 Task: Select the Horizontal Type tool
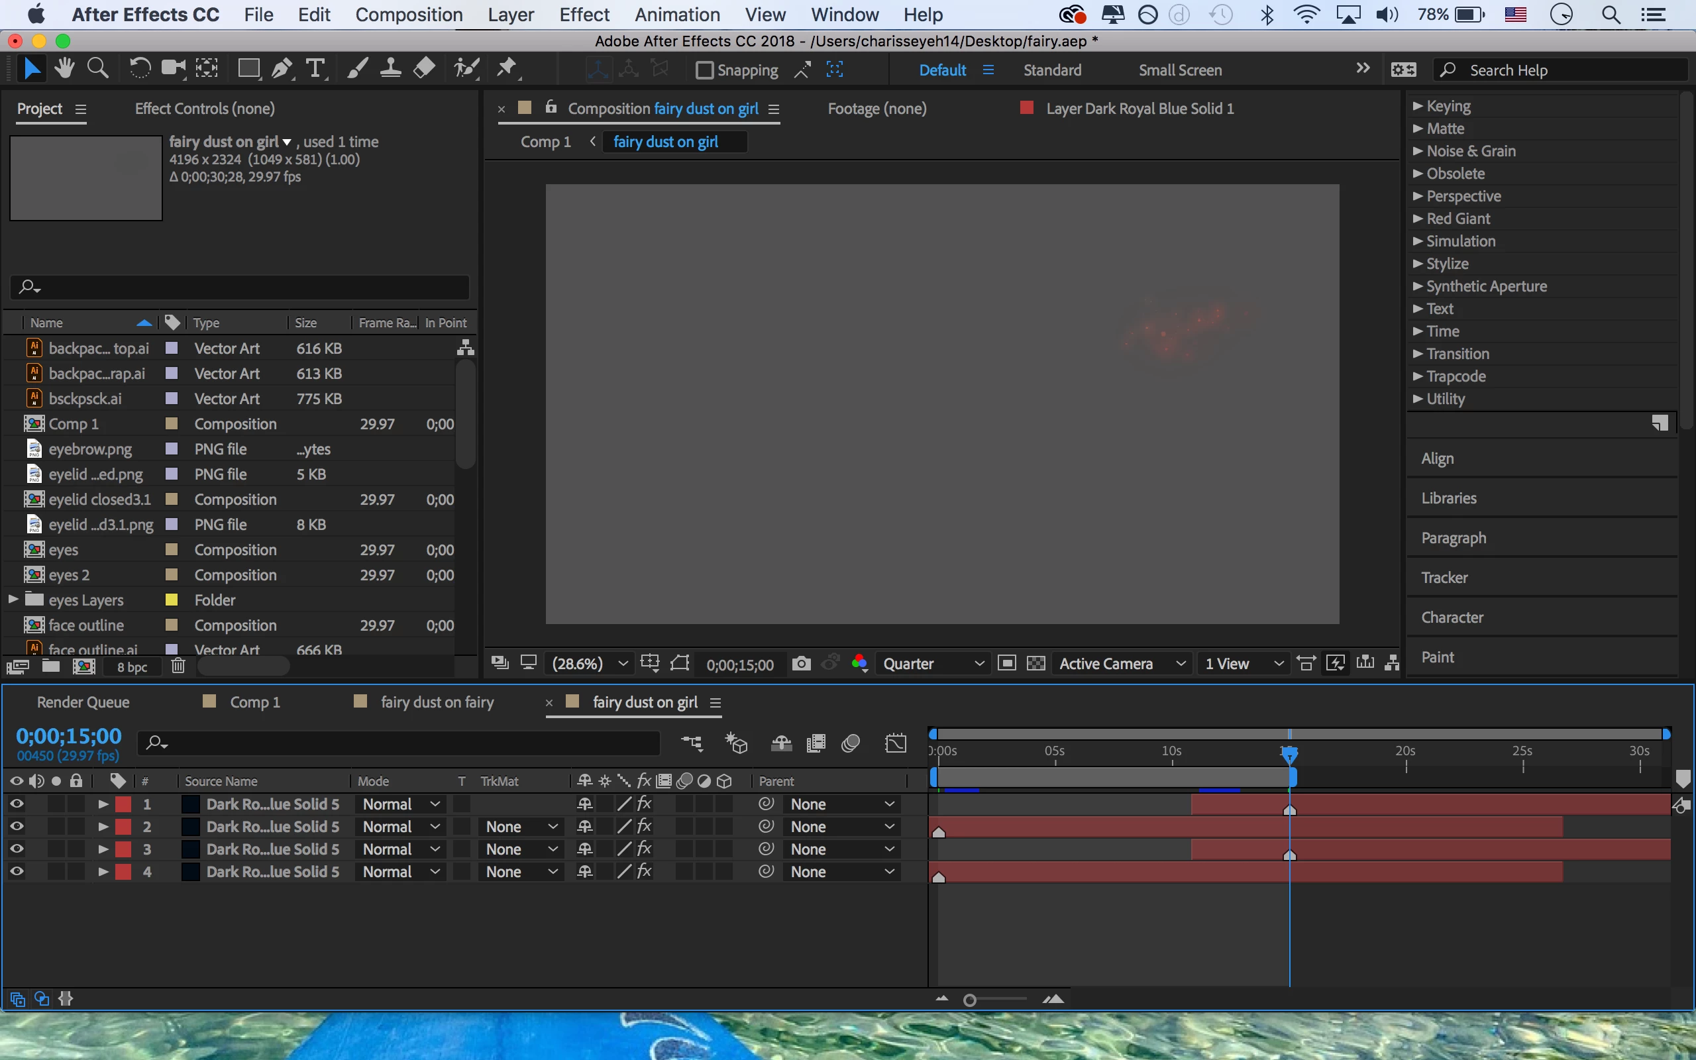[x=315, y=69]
